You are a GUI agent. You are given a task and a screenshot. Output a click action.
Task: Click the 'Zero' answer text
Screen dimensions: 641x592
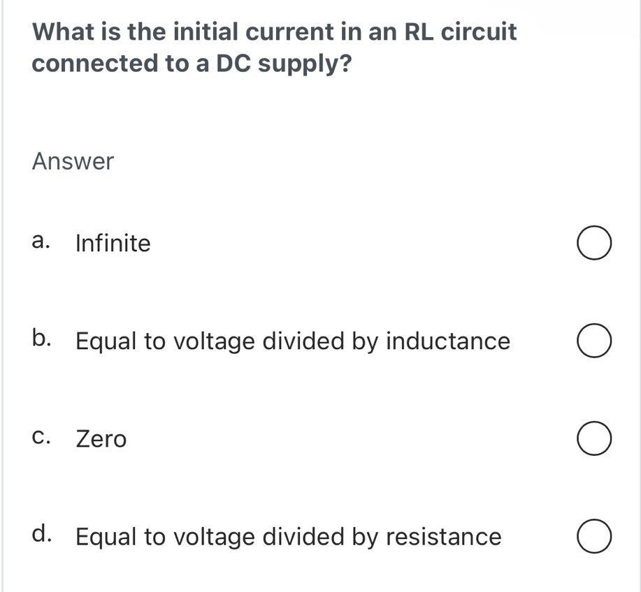point(101,439)
